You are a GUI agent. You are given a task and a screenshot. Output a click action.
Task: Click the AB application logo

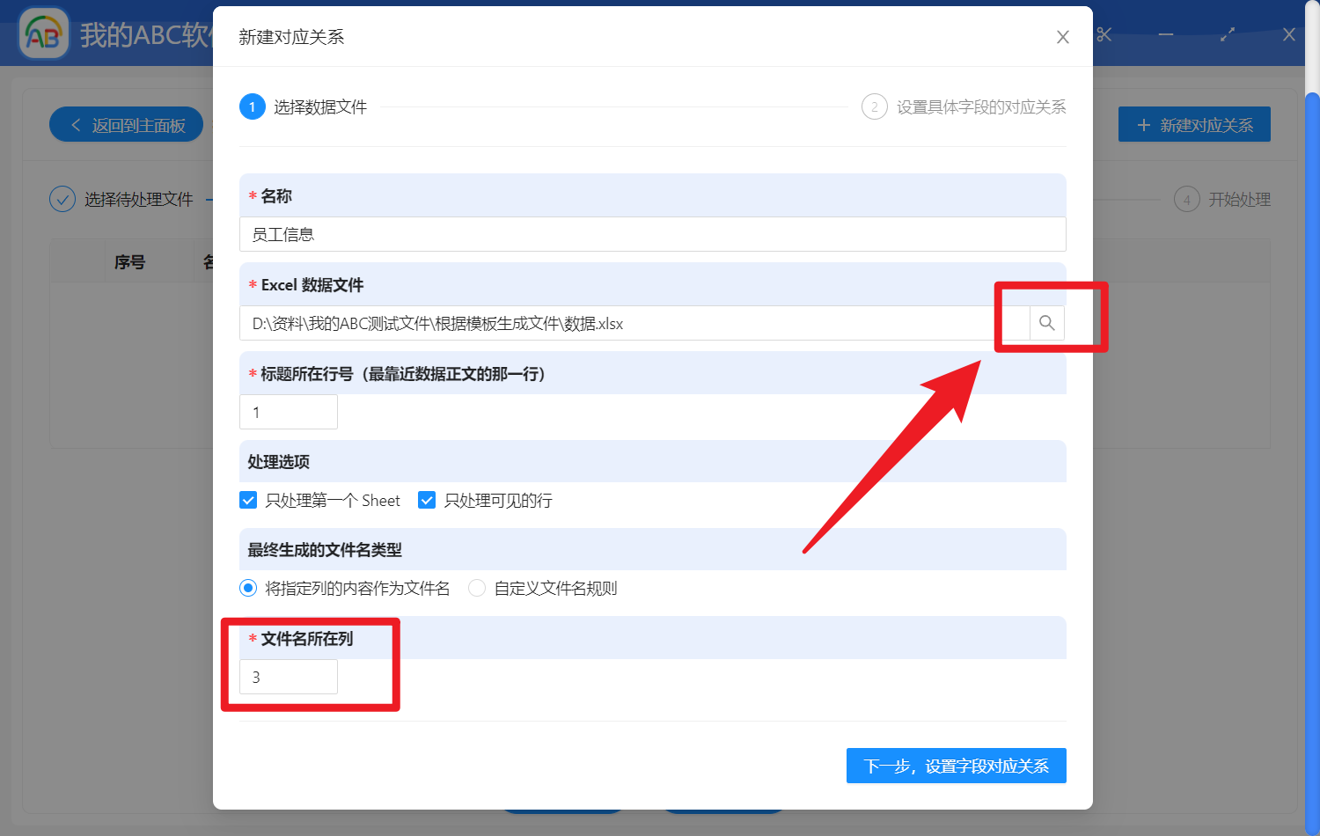tap(43, 33)
